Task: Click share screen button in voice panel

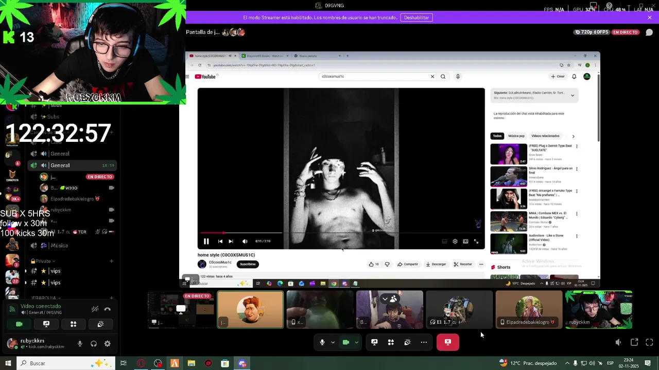Action: pyautogui.click(x=46, y=324)
